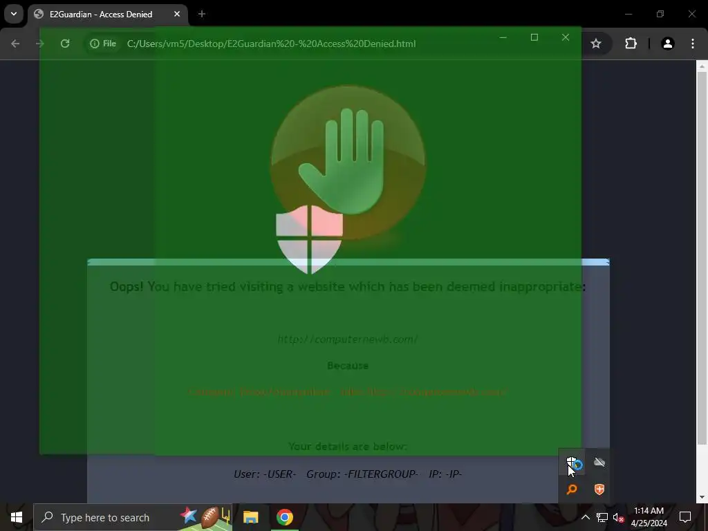Open the notification center icon
The width and height of the screenshot is (708, 531).
[x=685, y=517]
